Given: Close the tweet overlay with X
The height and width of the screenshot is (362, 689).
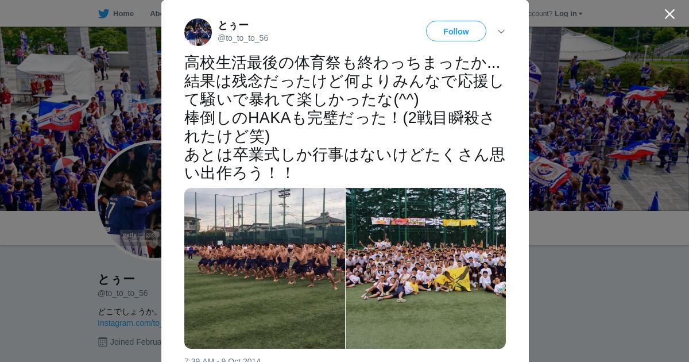Looking at the screenshot, I should tap(669, 14).
